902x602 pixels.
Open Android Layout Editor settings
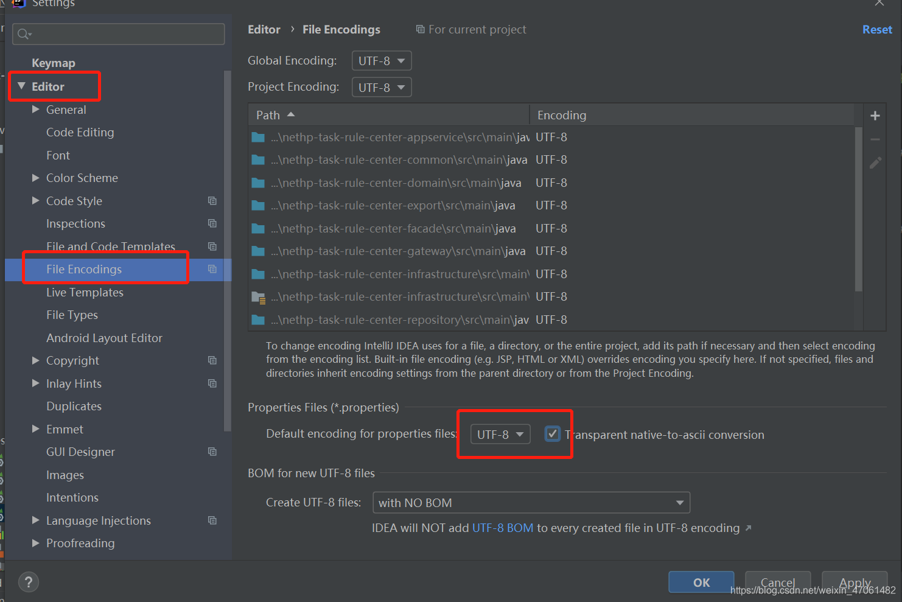click(104, 338)
